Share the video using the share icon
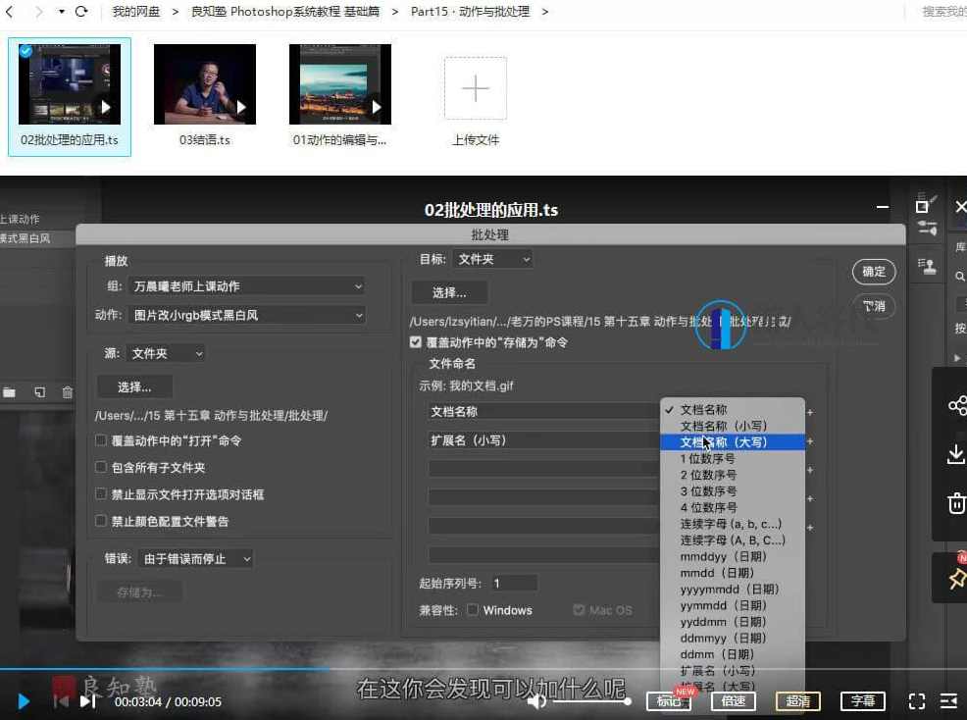The height and width of the screenshot is (720, 967). pyautogui.click(x=957, y=405)
